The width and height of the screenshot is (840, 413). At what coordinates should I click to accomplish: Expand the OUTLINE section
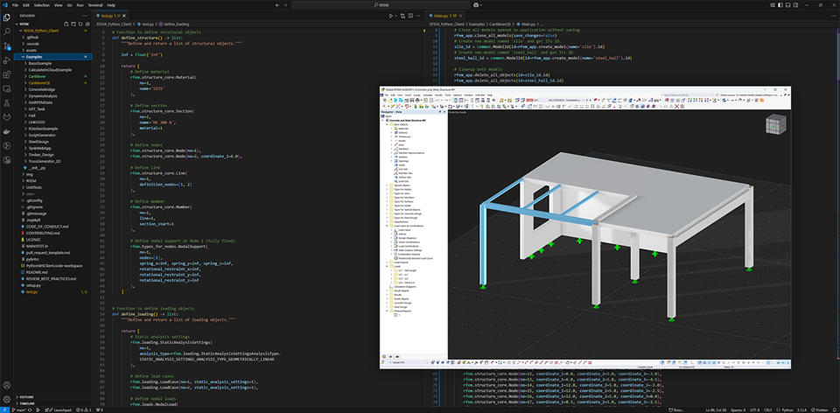point(28,396)
